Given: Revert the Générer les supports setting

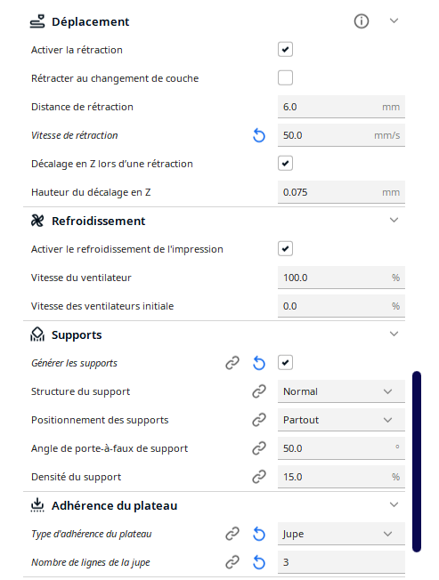Looking at the screenshot, I should pos(259,363).
